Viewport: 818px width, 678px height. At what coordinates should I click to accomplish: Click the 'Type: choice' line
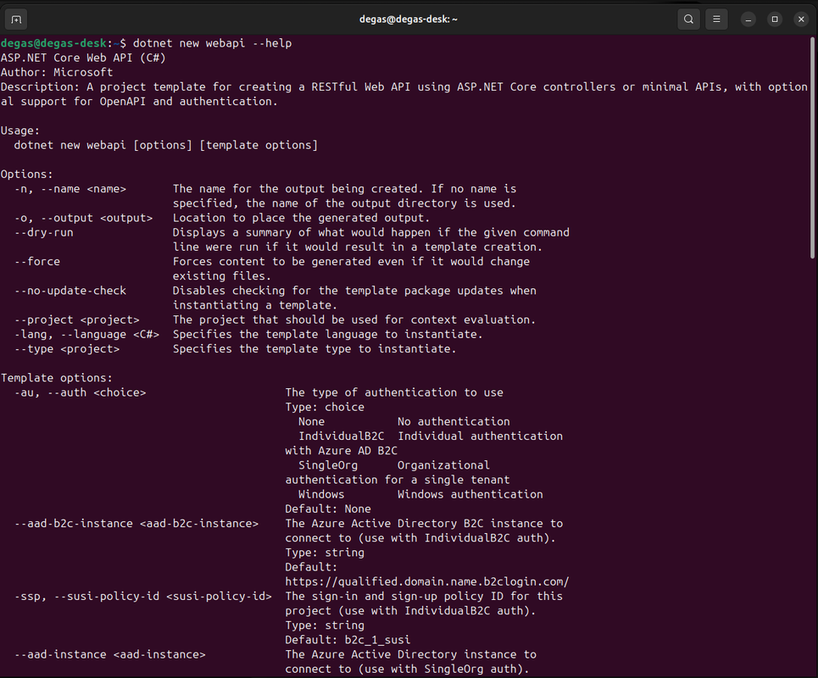[x=325, y=408]
